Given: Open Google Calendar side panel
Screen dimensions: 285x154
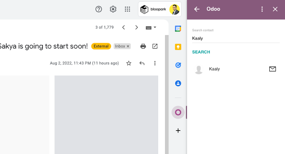Looking at the screenshot, I should point(178,29).
